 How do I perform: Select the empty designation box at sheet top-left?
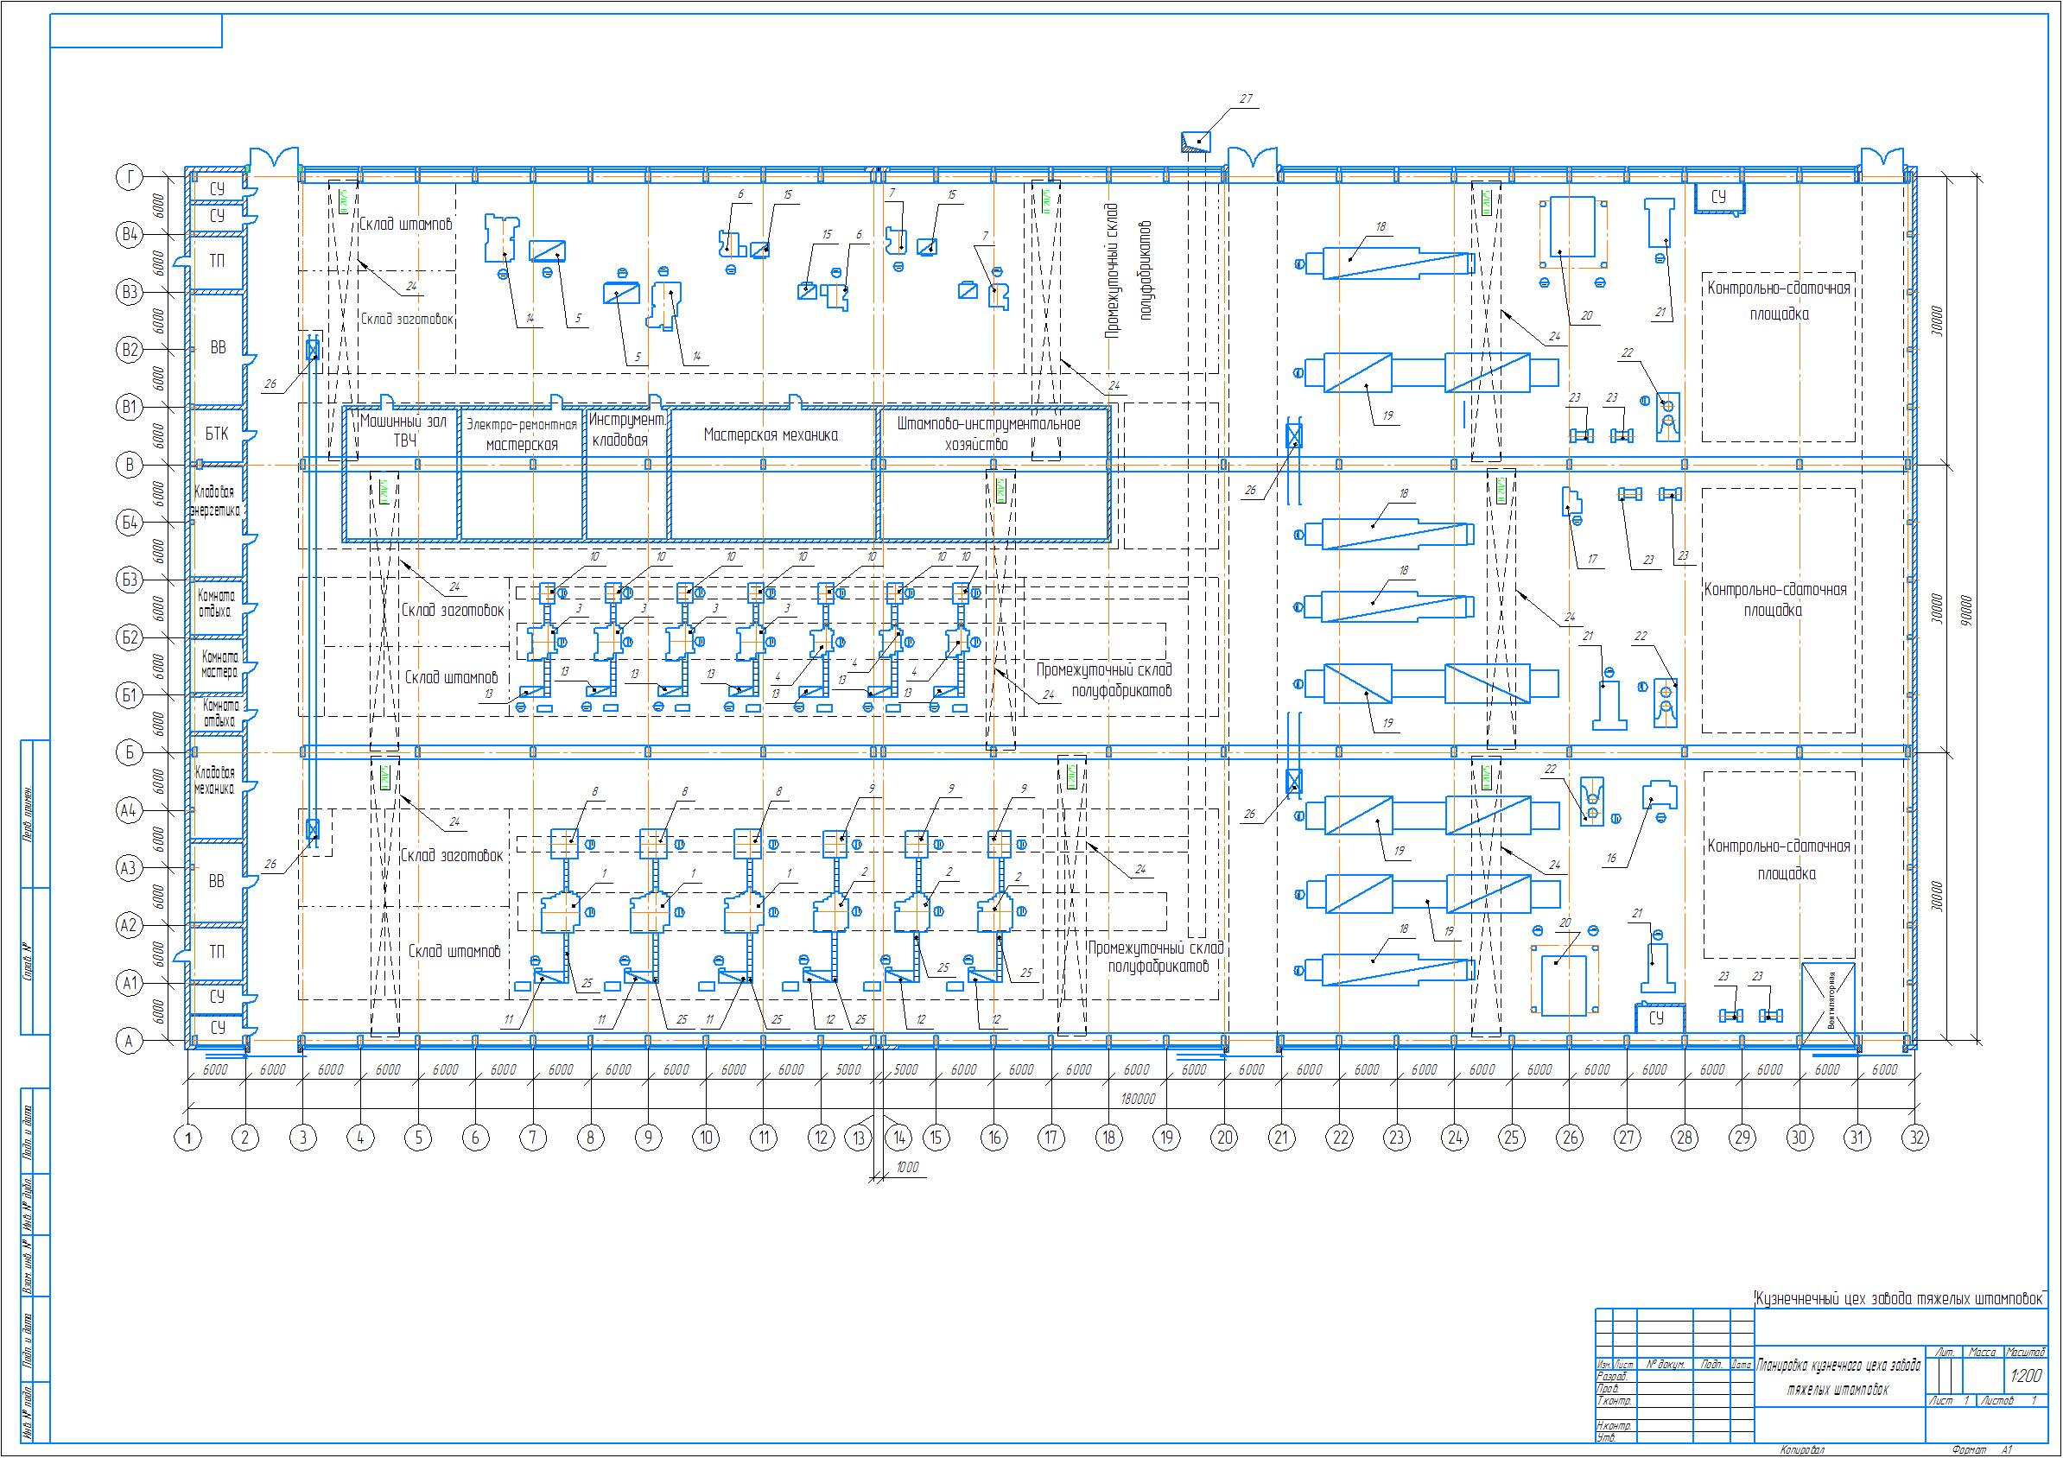point(136,31)
